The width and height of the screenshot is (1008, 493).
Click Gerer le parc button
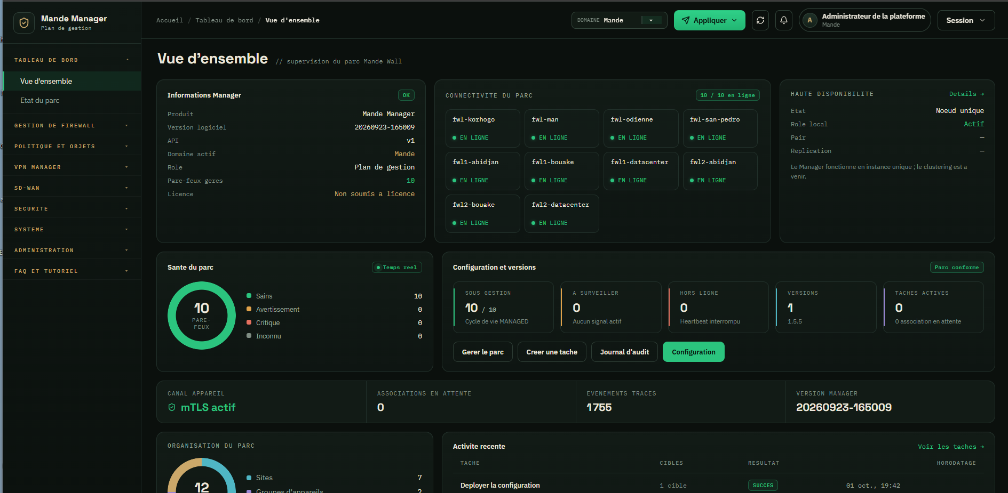point(482,352)
